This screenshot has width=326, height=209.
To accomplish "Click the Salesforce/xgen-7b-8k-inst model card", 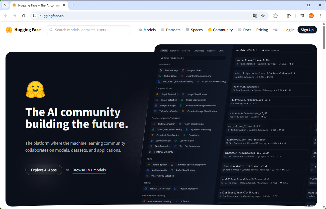I will (x=261, y=194).
